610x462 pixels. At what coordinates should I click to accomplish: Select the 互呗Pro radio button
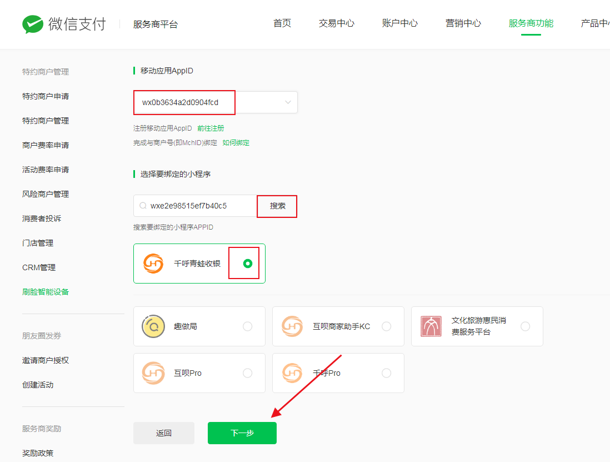tap(247, 373)
